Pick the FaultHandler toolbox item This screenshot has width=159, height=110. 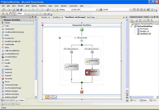coord(9,45)
